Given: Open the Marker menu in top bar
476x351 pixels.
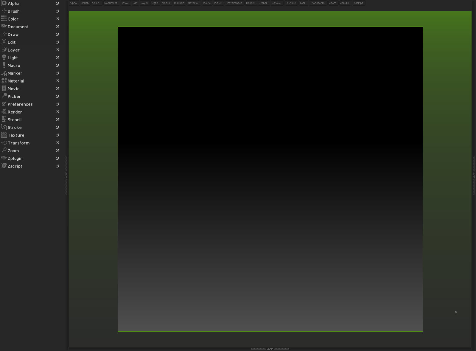Looking at the screenshot, I should 179,3.
